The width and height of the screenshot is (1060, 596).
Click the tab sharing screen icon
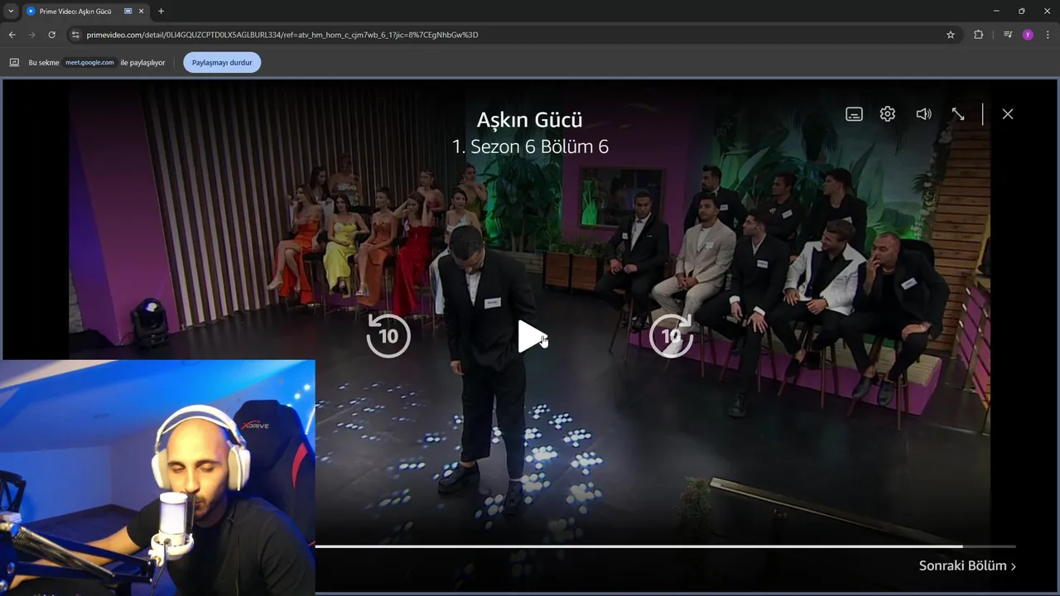(14, 62)
